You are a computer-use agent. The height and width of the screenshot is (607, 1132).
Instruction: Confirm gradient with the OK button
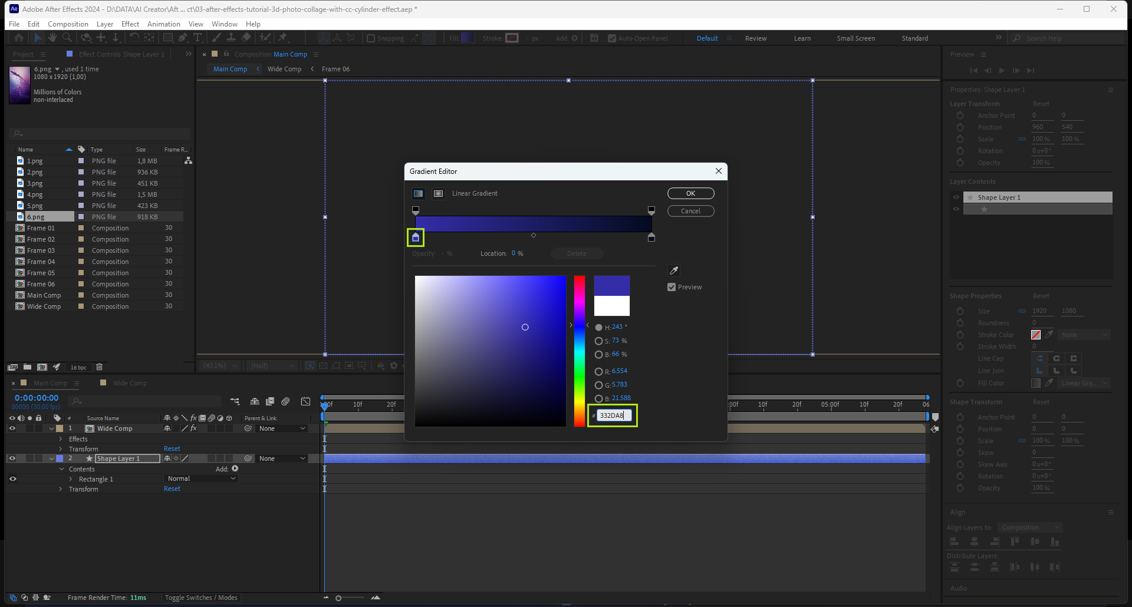[690, 193]
